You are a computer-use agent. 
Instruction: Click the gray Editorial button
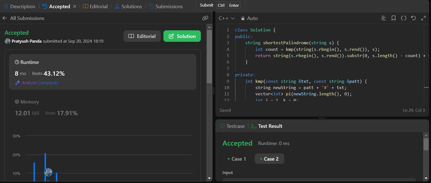pyautogui.click(x=142, y=36)
